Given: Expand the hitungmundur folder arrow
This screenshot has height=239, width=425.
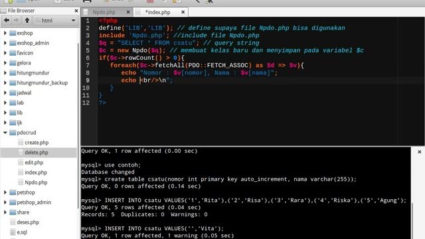Looking at the screenshot, I should click(5, 73).
